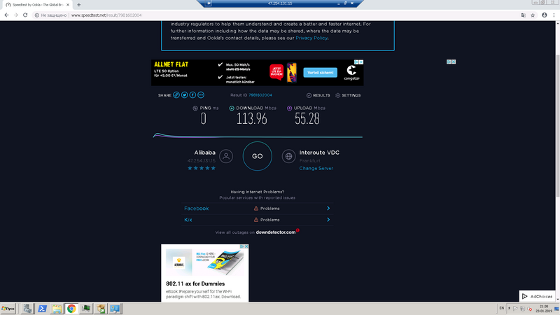
Task: Open Chrome three-dot menu
Action: pos(554,15)
